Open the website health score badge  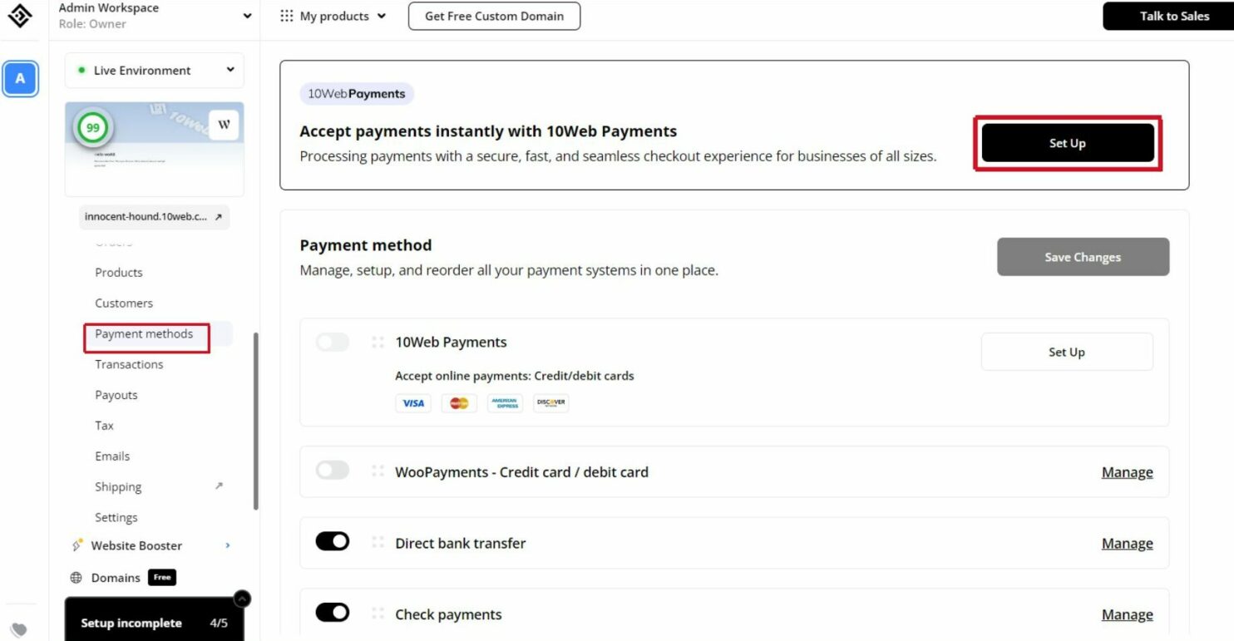pyautogui.click(x=93, y=127)
